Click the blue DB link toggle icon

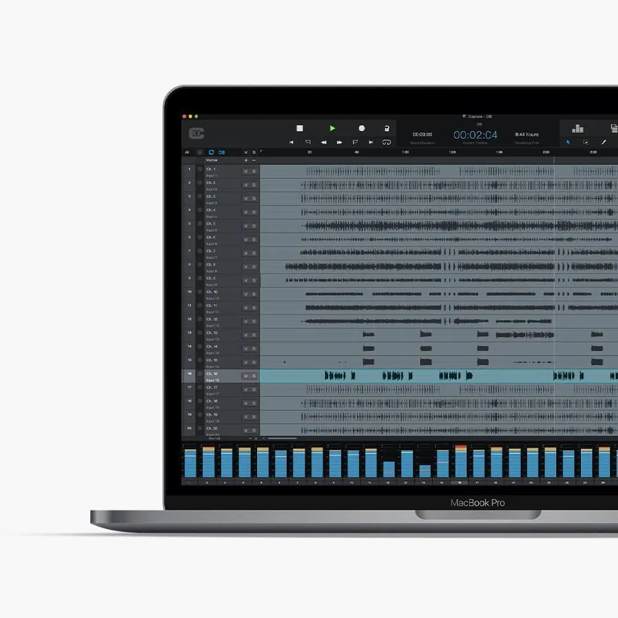pyautogui.click(x=221, y=151)
